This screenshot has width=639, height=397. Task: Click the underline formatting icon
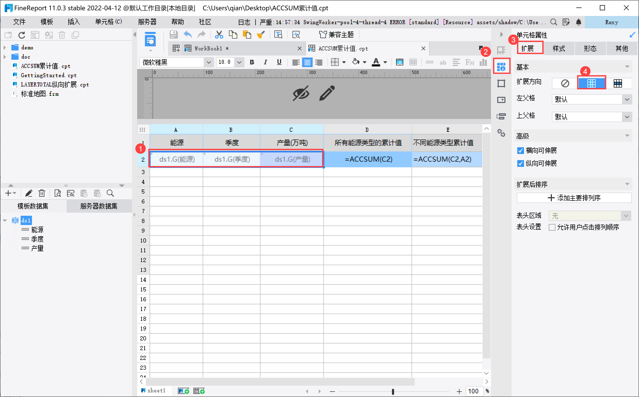279,62
